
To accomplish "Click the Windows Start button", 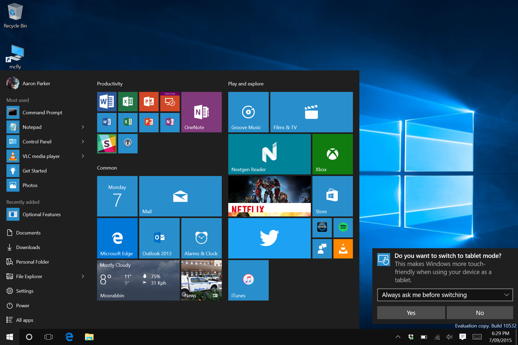I will [x=10, y=337].
